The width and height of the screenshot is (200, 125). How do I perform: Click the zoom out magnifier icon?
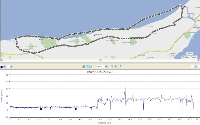(116, 66)
